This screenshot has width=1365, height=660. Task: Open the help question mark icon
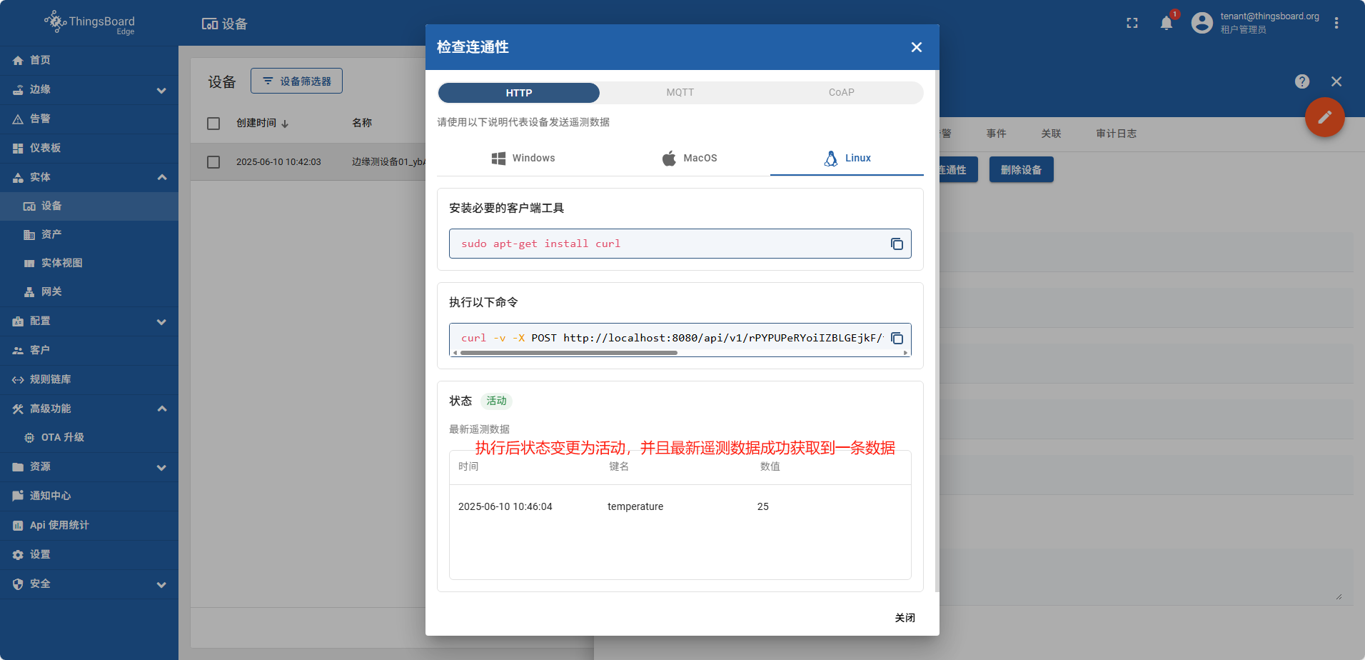(1301, 81)
